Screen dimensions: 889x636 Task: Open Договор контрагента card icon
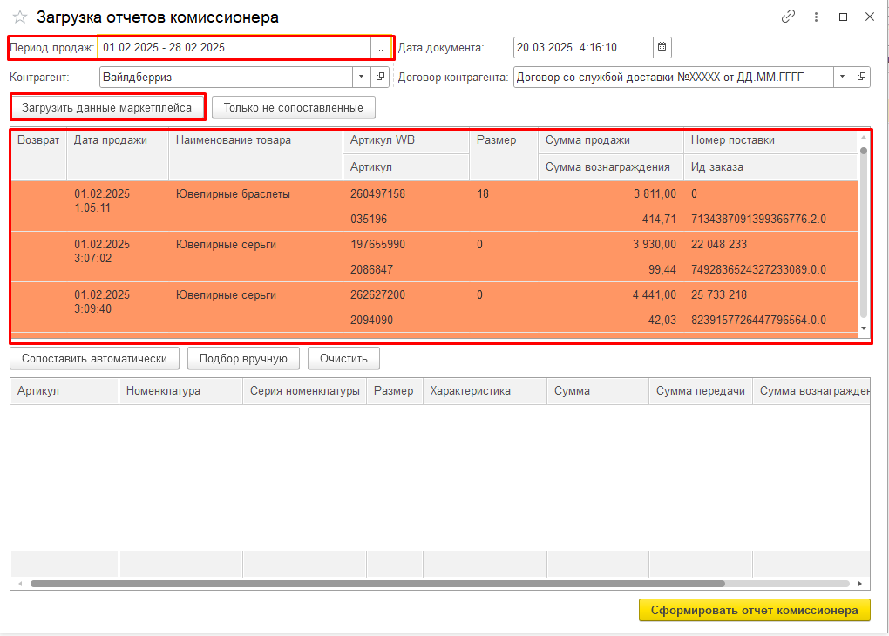click(860, 77)
